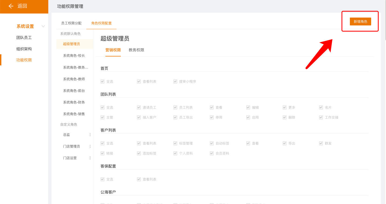This screenshot has width=386, height=204.
Task: Open more options for 门店管理员 role
Action: 90,146
